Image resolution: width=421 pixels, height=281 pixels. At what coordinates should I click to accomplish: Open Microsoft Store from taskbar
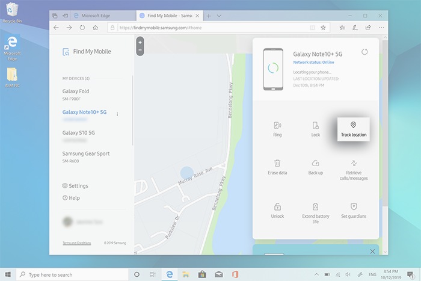click(202, 274)
